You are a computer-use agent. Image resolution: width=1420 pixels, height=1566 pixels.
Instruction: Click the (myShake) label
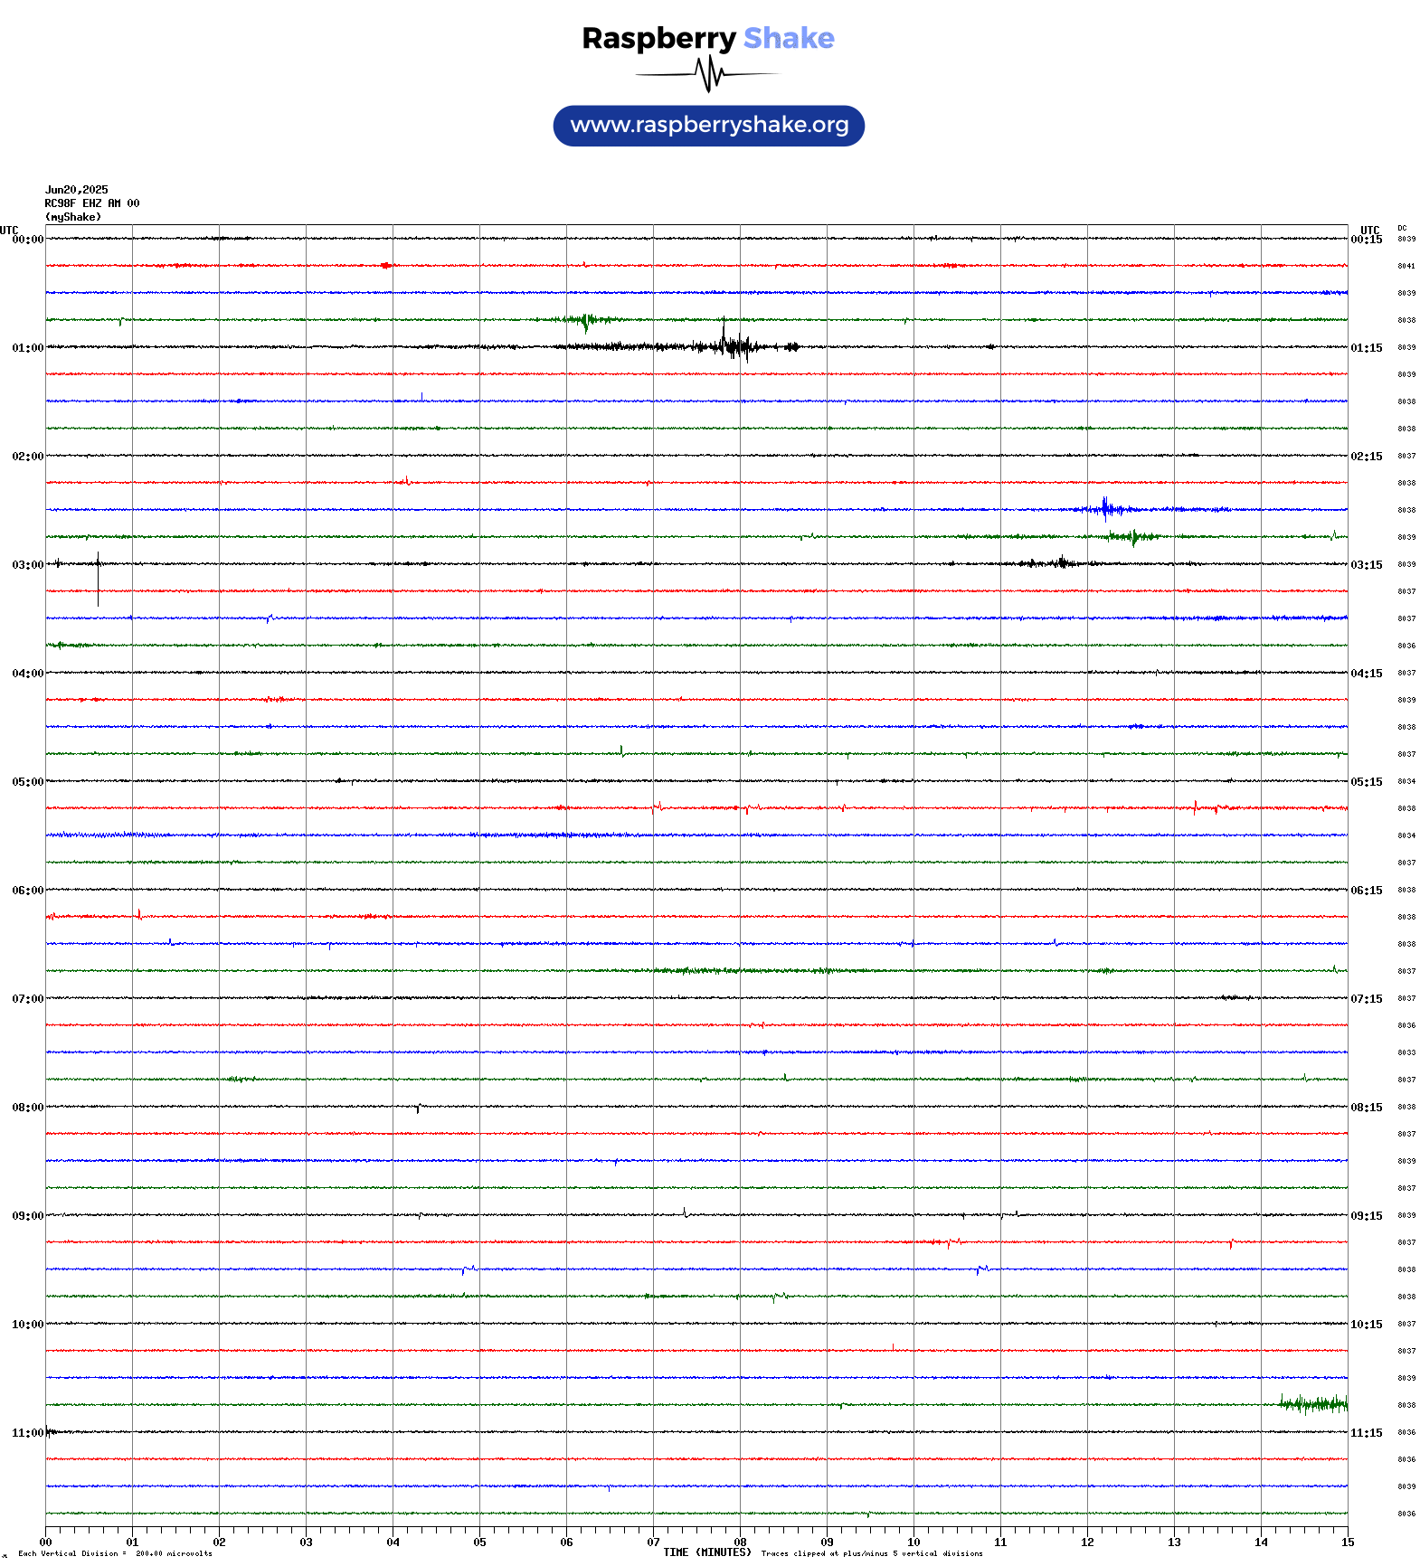pyautogui.click(x=73, y=217)
